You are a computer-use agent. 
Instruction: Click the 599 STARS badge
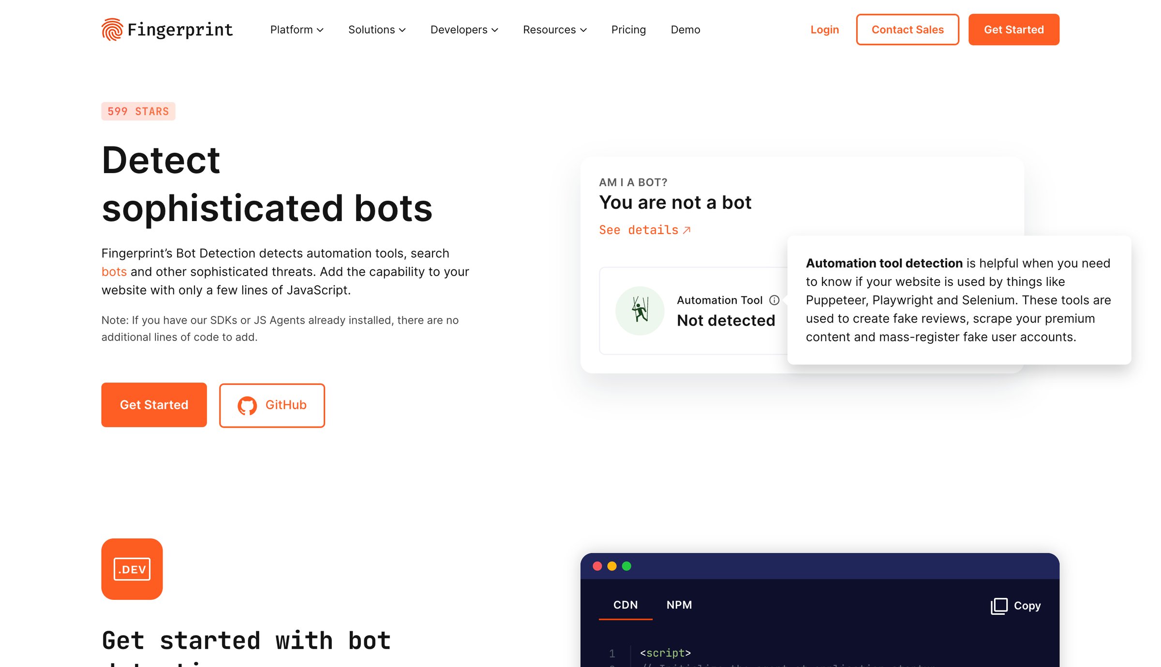(138, 111)
